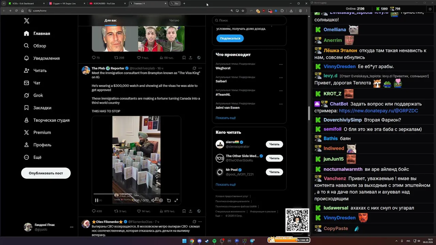
Task: Click the Опубликовать пост button
Action: (46, 173)
